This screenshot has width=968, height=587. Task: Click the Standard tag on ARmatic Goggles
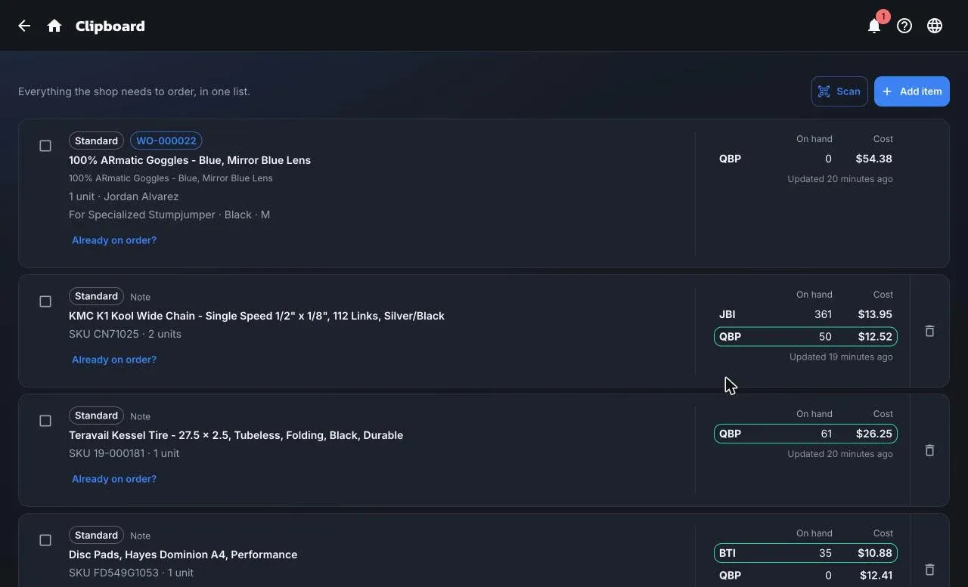click(x=96, y=141)
